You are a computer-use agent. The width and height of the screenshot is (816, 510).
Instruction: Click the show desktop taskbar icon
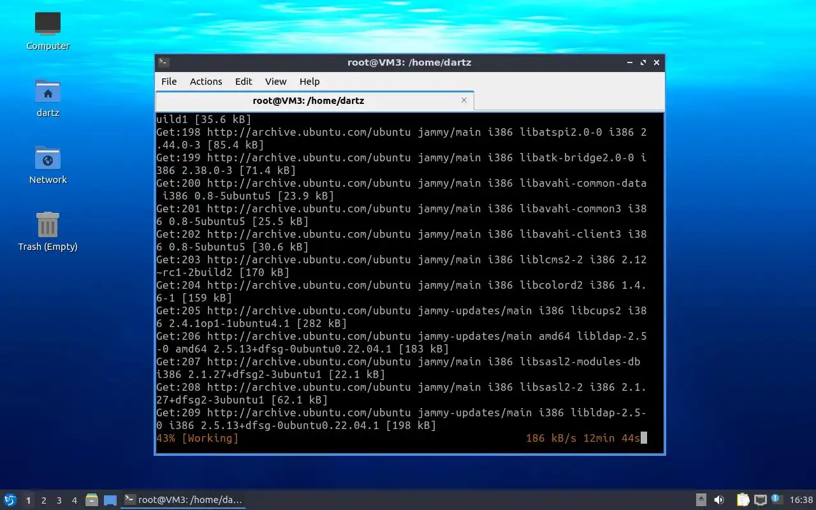(110, 500)
